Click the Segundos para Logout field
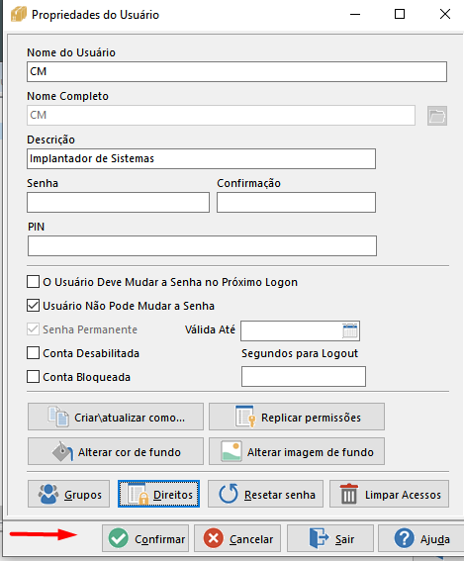464x561 pixels. pyautogui.click(x=304, y=376)
